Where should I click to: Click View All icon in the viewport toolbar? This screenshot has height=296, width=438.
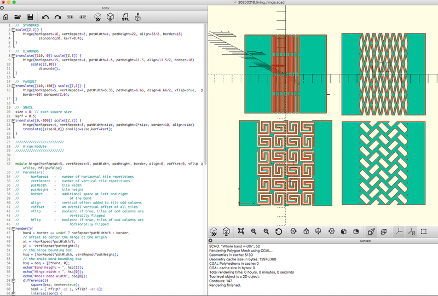tap(240, 232)
